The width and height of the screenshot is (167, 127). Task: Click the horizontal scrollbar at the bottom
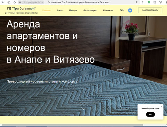click(x=72, y=125)
